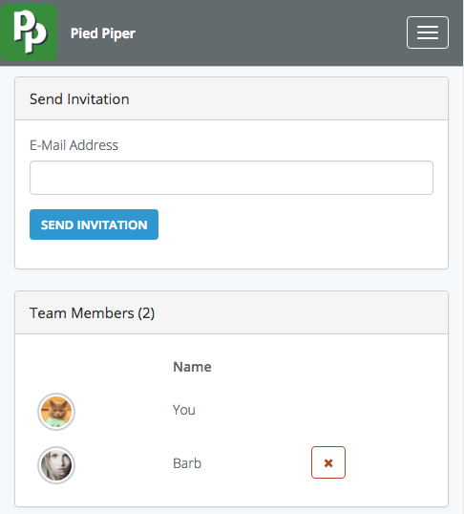The width and height of the screenshot is (464, 514).
Task: Remove Barb using the red X button
Action: (x=328, y=462)
